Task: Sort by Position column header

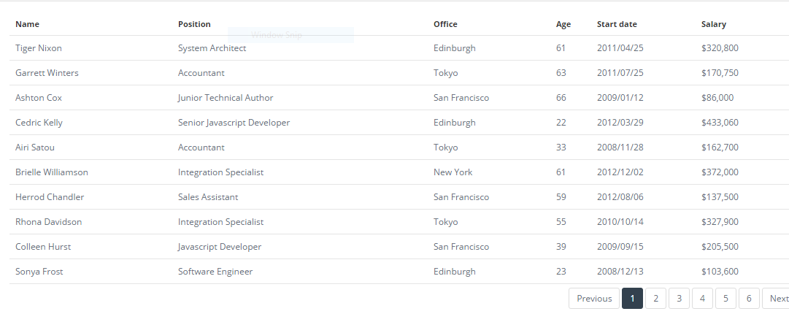Action: click(x=194, y=24)
